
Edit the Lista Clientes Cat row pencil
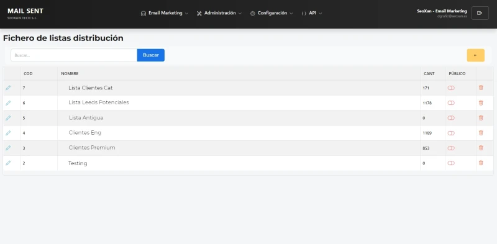[x=8, y=88]
